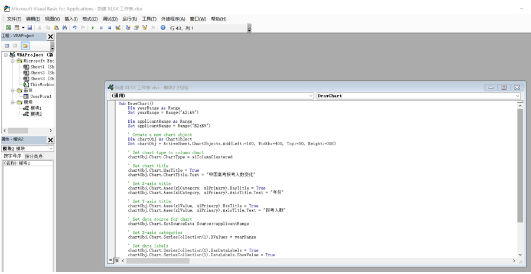Select Sheet2 in the project tree

[38, 73]
